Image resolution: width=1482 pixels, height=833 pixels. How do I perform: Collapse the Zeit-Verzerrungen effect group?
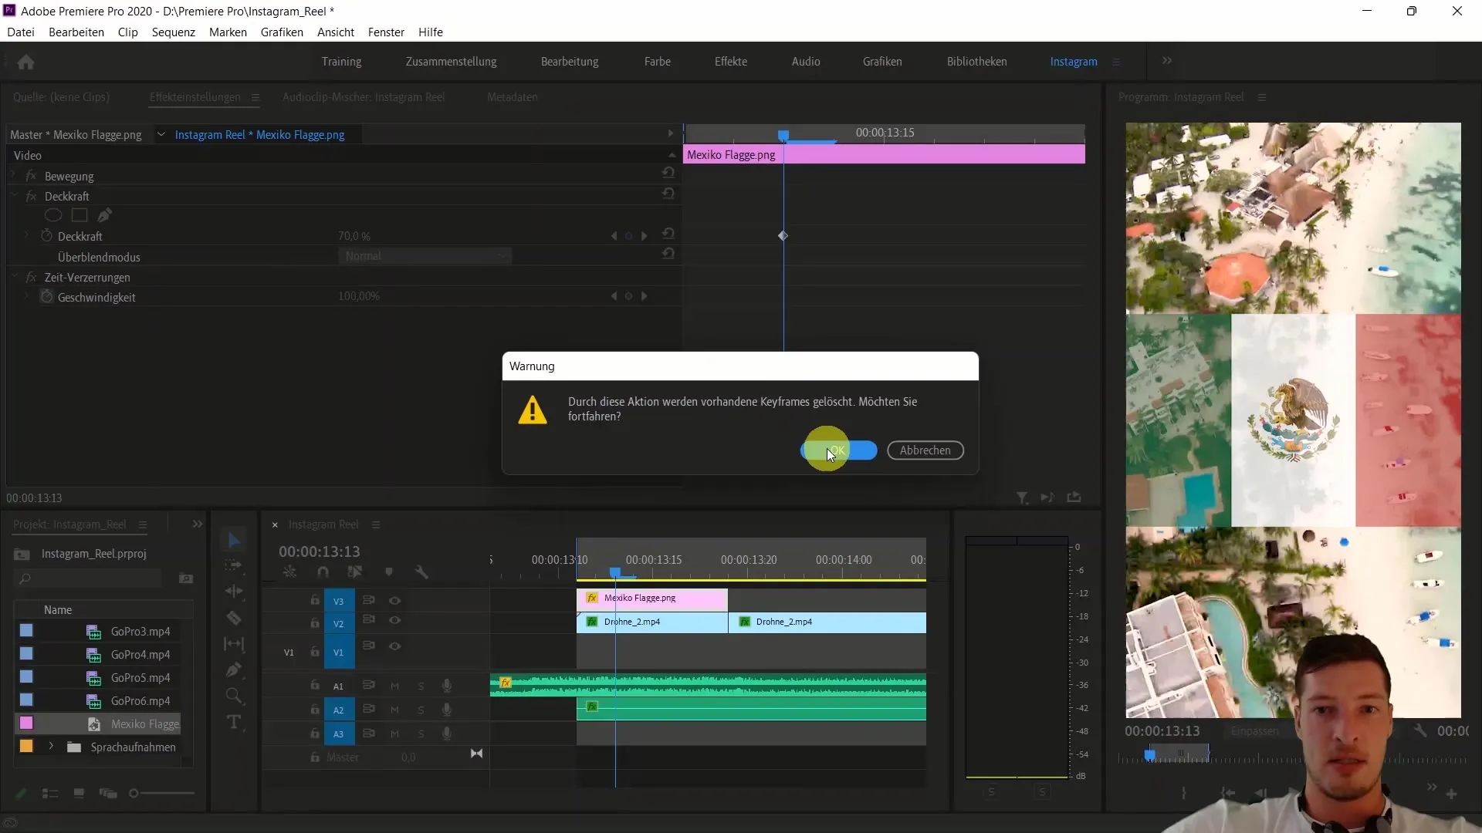[x=15, y=277]
